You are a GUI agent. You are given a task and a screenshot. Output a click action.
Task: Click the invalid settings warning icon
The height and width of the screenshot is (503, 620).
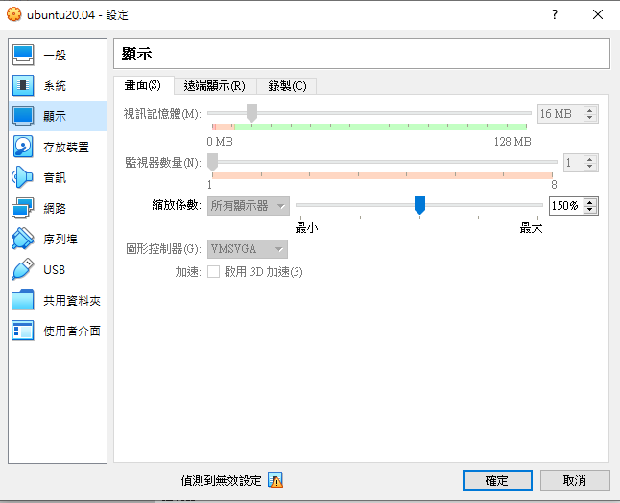275,480
